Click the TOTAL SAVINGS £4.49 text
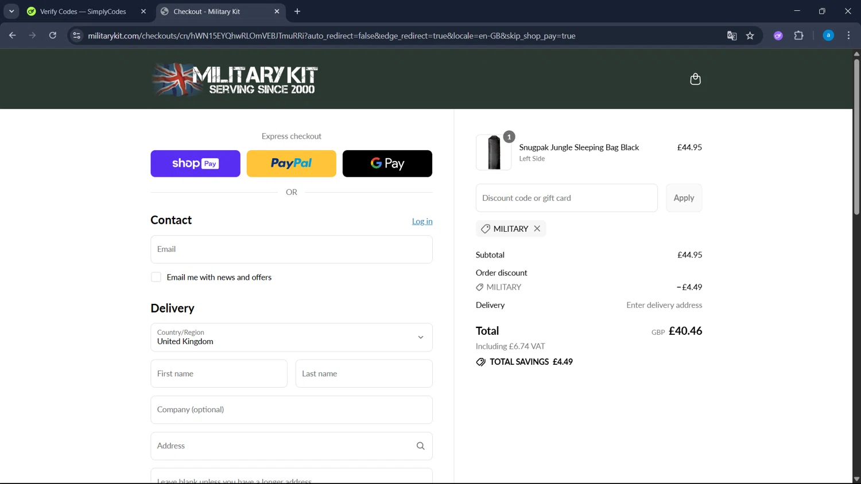Image resolution: width=861 pixels, height=484 pixels. click(x=531, y=362)
